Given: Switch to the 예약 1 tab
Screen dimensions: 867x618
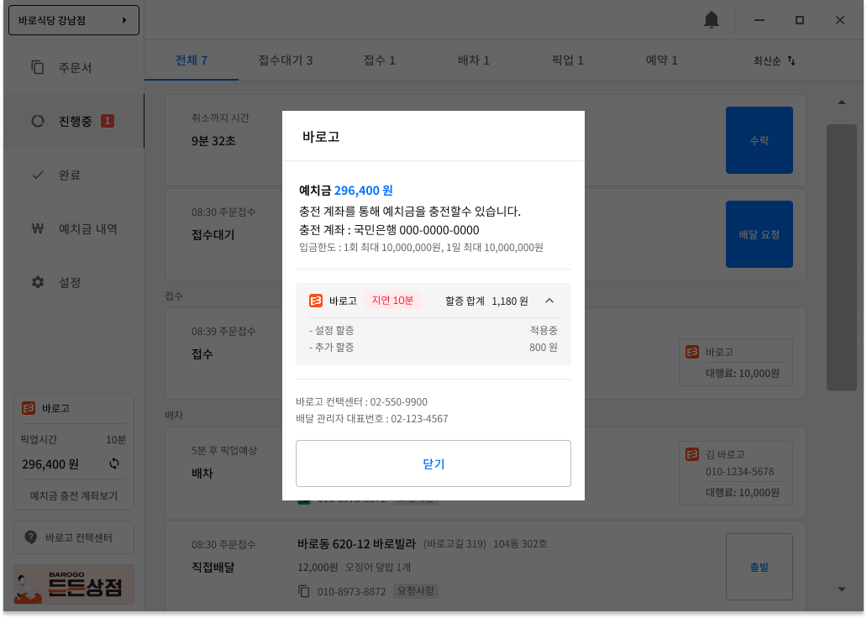Looking at the screenshot, I should tap(661, 60).
